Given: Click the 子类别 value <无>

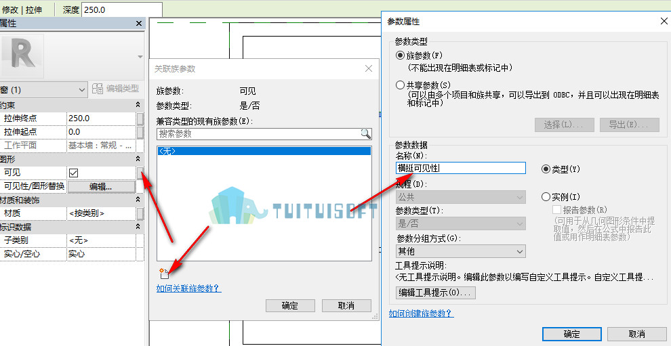Looking at the screenshot, I should point(101,240).
